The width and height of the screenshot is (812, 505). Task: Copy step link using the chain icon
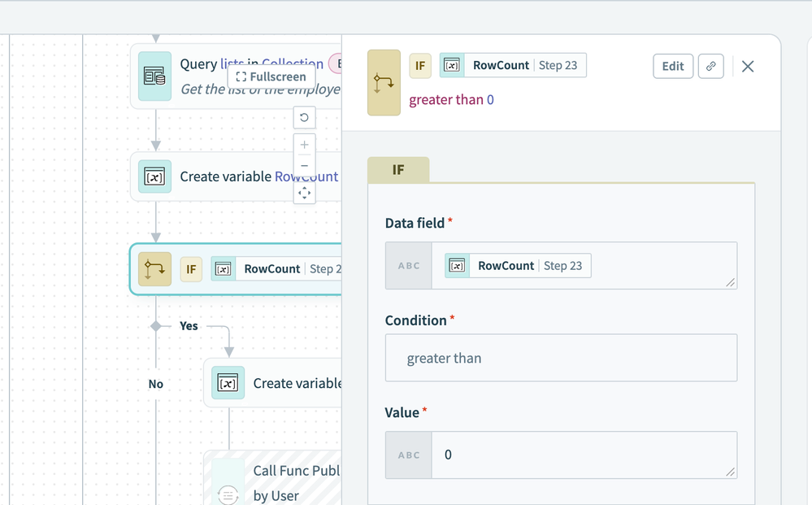click(710, 66)
